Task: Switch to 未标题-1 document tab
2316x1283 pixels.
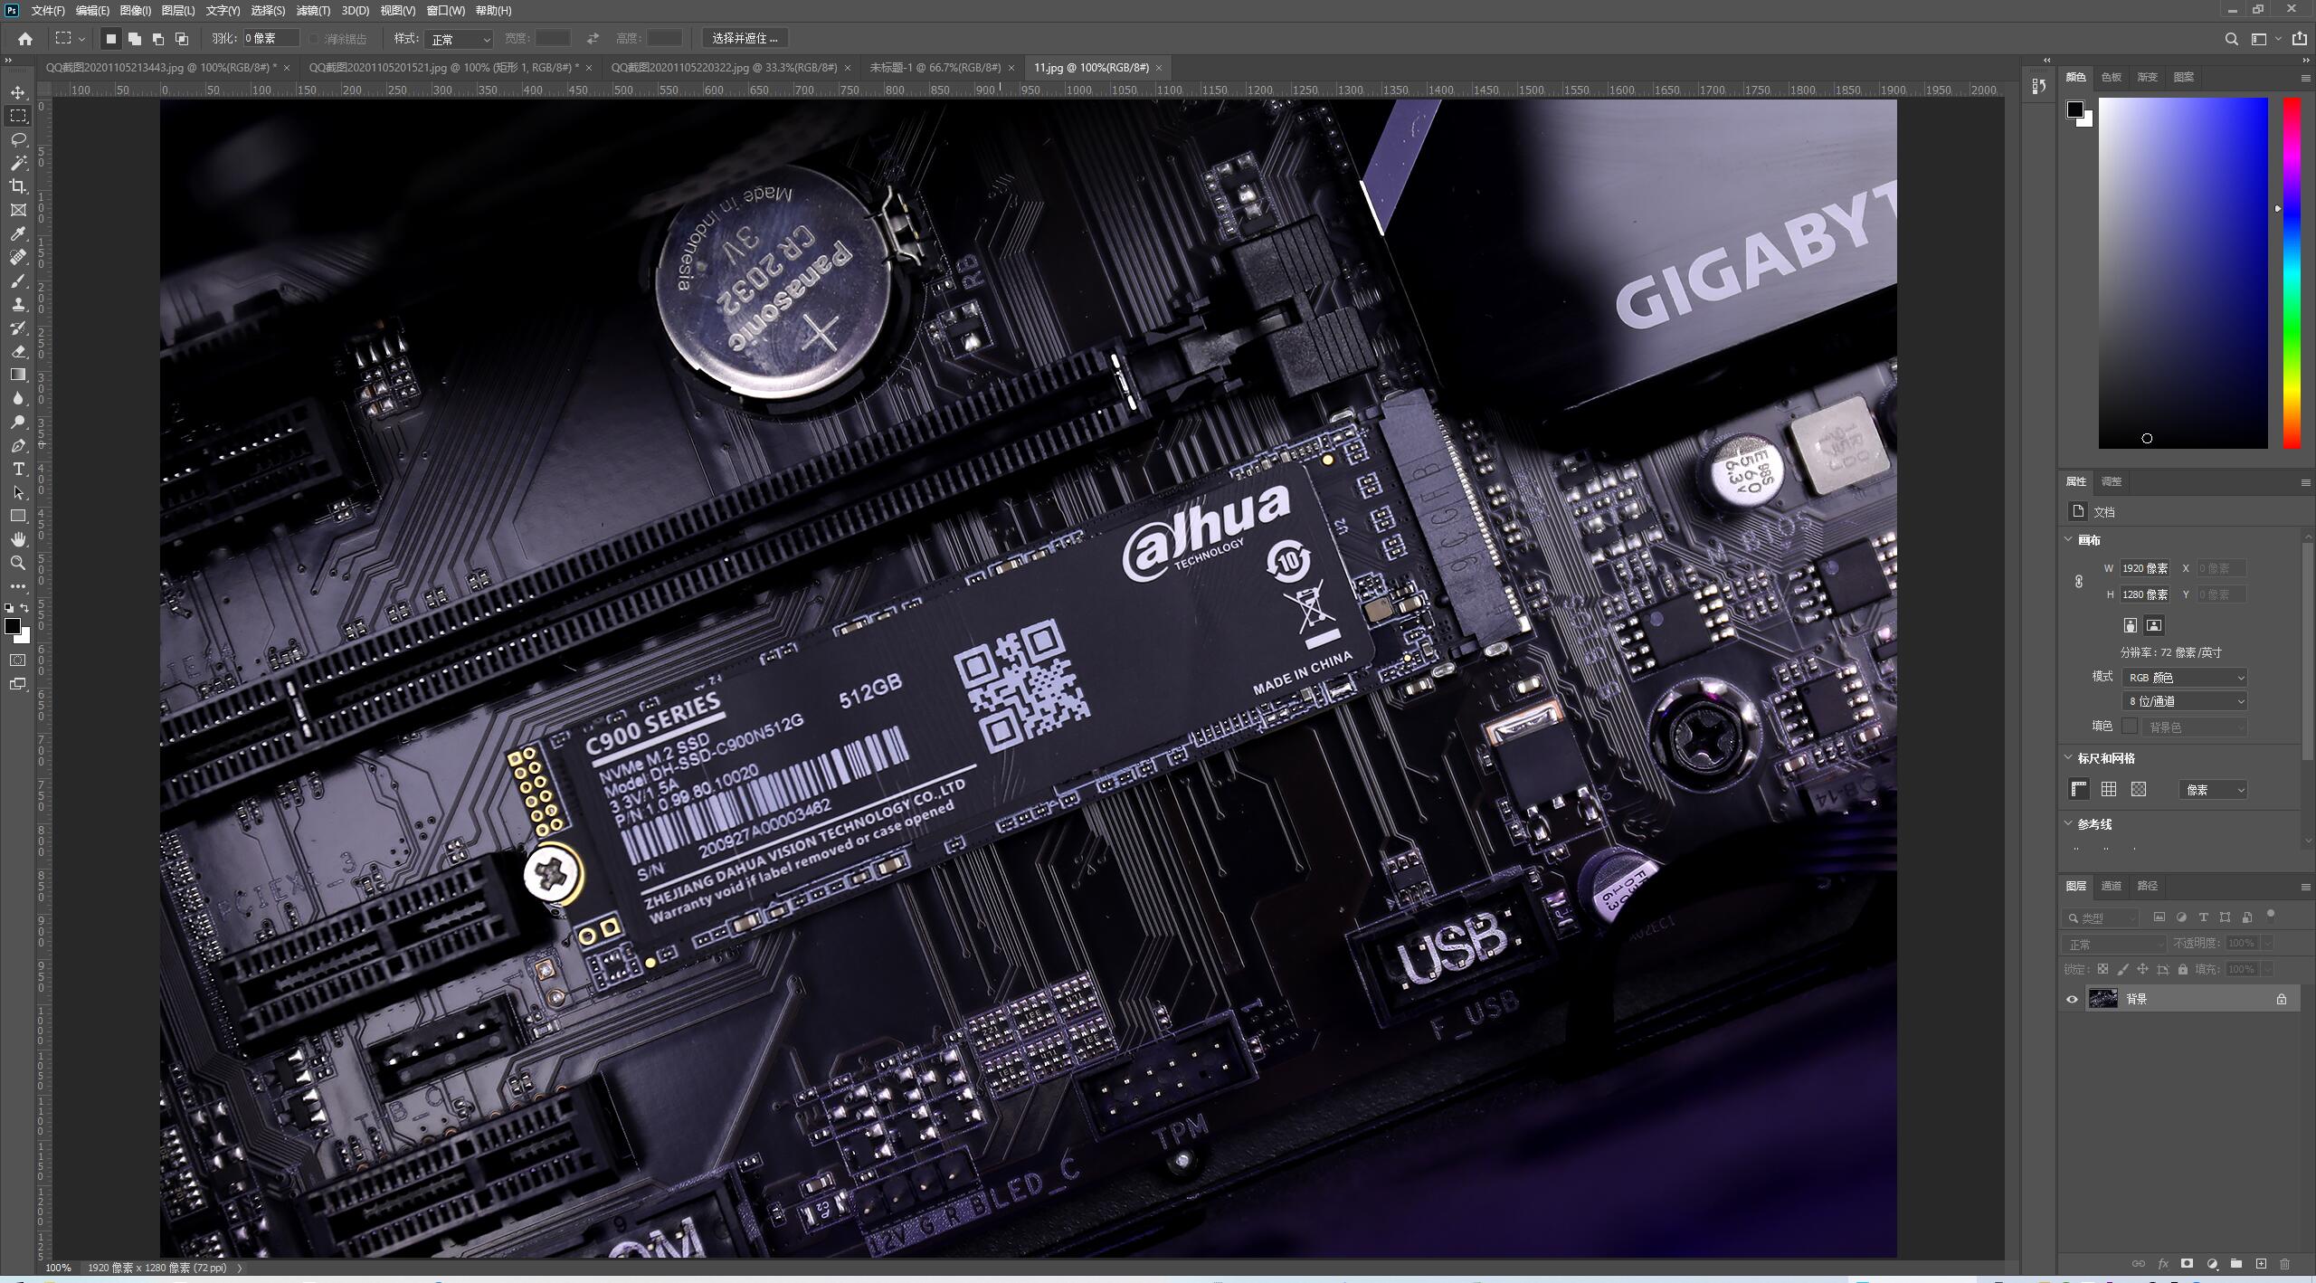Action: (935, 68)
